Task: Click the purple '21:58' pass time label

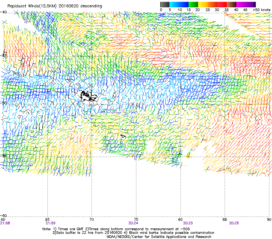Action: pos(5,223)
